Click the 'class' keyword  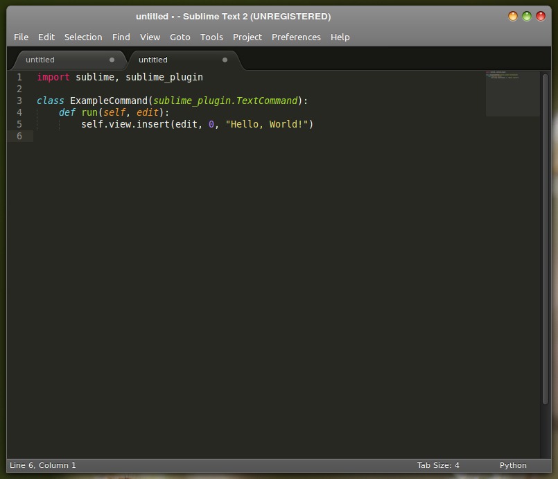click(50, 101)
